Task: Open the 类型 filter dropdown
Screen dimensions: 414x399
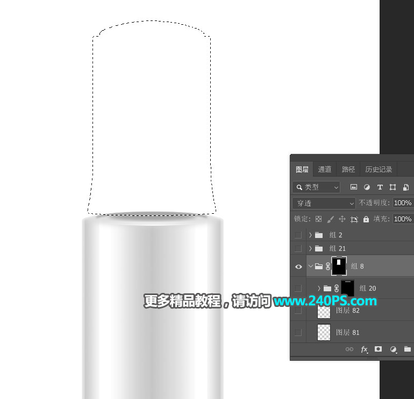Action: tap(316, 187)
